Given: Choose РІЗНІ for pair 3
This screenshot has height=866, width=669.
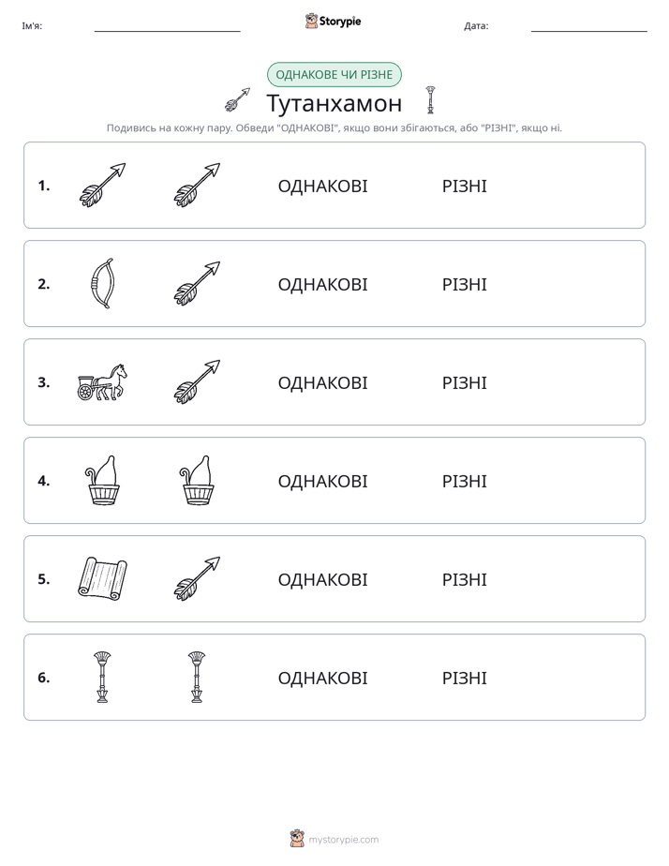Looking at the screenshot, I should tap(464, 382).
